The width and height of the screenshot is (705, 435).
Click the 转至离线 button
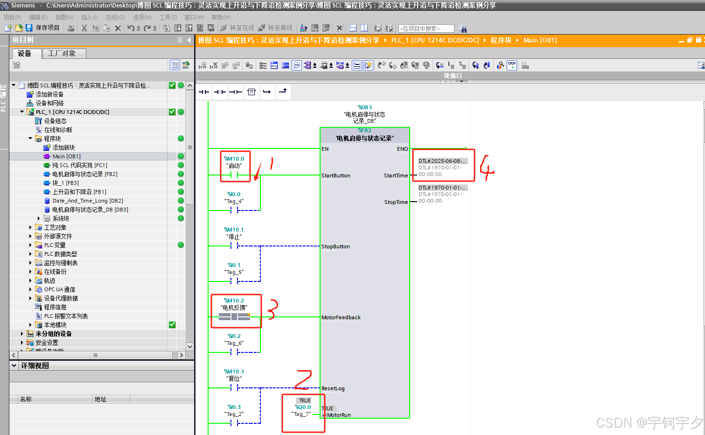pyautogui.click(x=275, y=28)
